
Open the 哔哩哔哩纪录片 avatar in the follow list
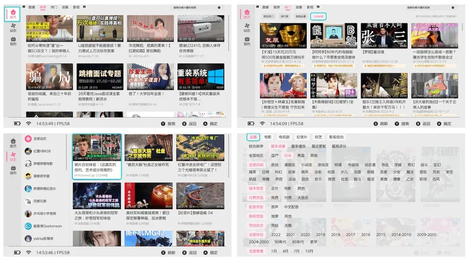pos(28,189)
